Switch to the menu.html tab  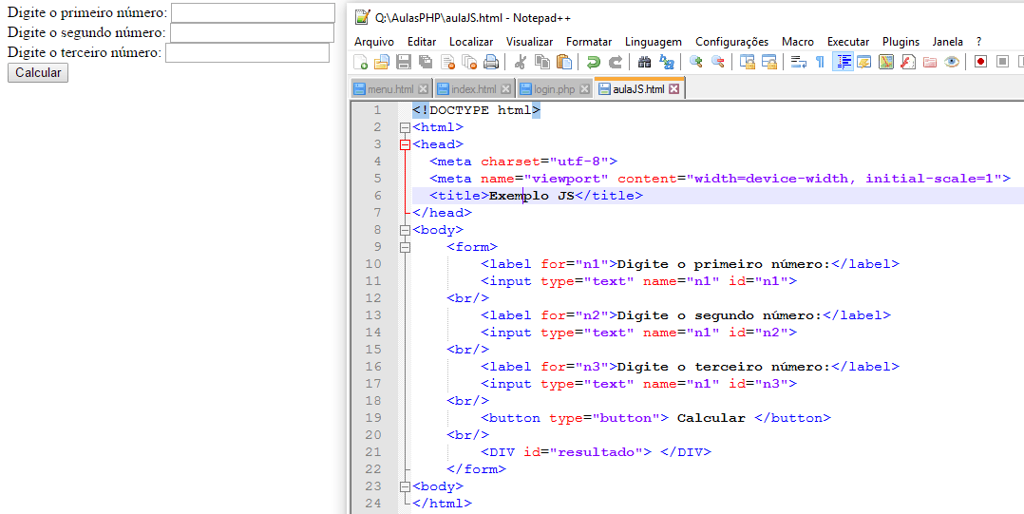pyautogui.click(x=390, y=89)
